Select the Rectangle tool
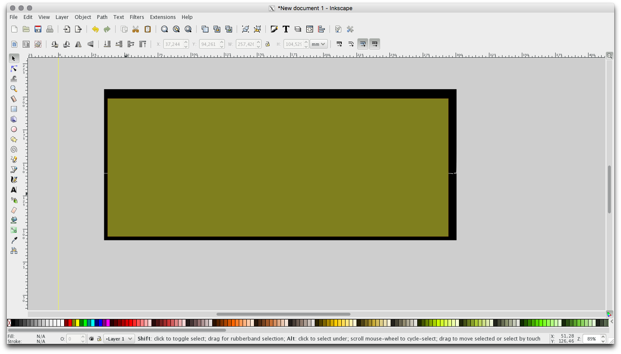The image size is (621, 354). pos(14,109)
